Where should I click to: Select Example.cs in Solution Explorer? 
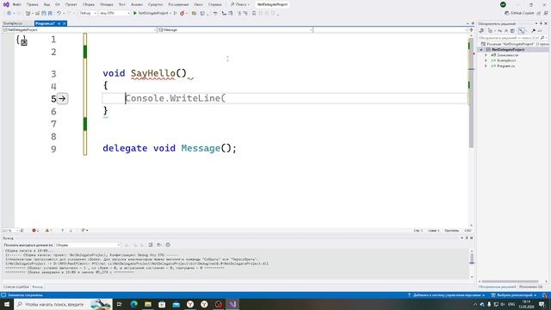click(506, 61)
